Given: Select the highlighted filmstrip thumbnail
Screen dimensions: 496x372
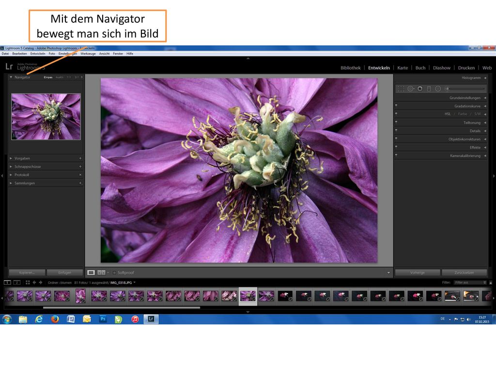Looking at the screenshot, I should [x=248, y=296].
